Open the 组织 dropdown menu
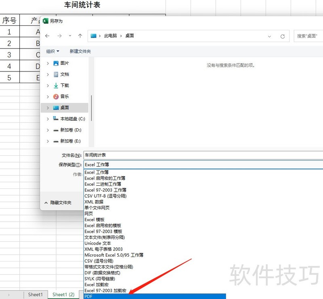This screenshot has width=323, height=299. tap(52, 51)
